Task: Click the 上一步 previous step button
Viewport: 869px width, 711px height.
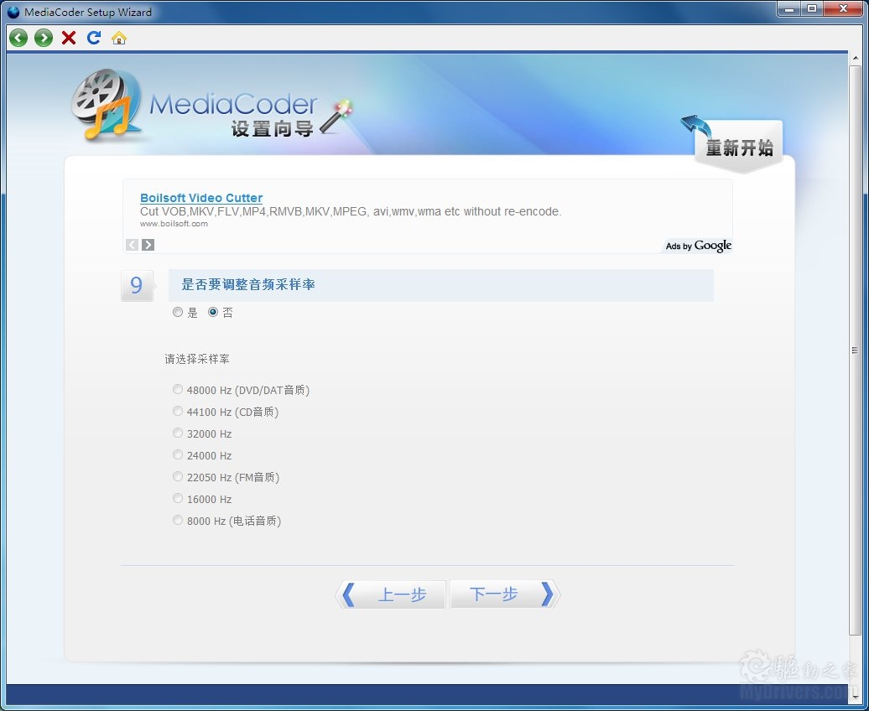Action: pyautogui.click(x=391, y=594)
